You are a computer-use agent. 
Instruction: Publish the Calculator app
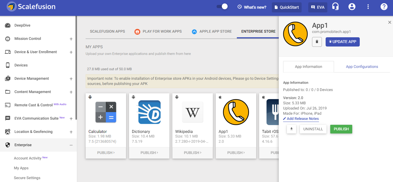pos(106,153)
